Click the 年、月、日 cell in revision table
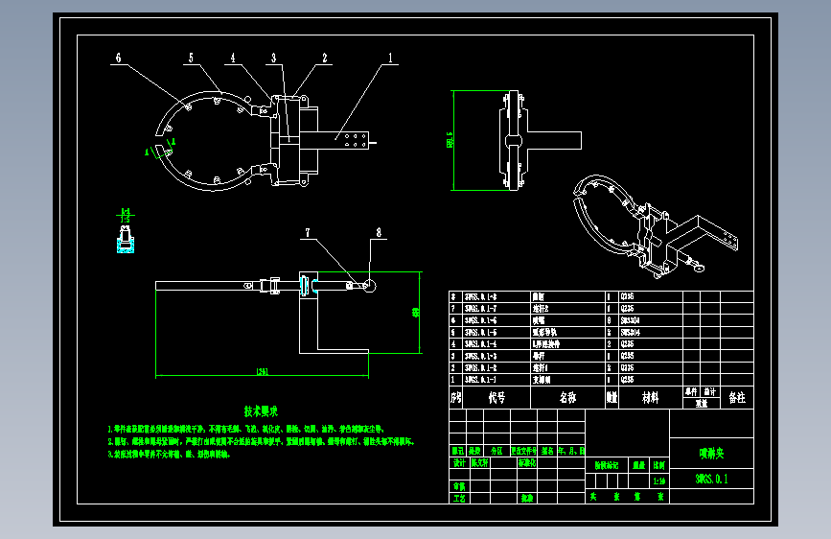This screenshot has height=539, width=831. 571,451
